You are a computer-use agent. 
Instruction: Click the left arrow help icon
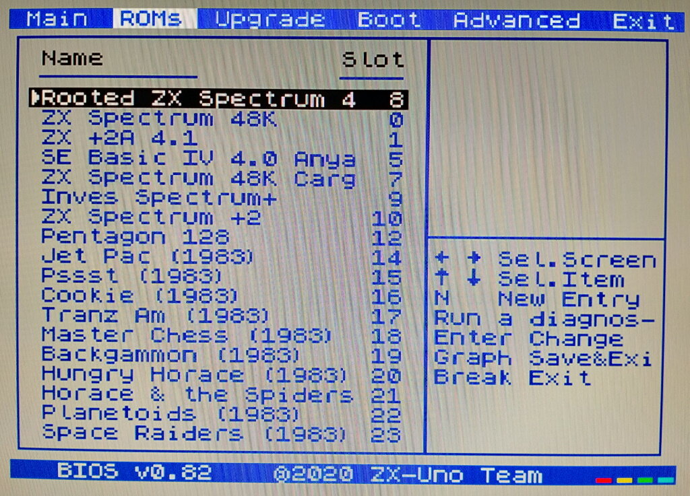coord(441,258)
